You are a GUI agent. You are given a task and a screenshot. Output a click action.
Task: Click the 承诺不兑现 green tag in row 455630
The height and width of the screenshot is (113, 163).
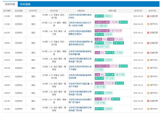tap(118, 43)
